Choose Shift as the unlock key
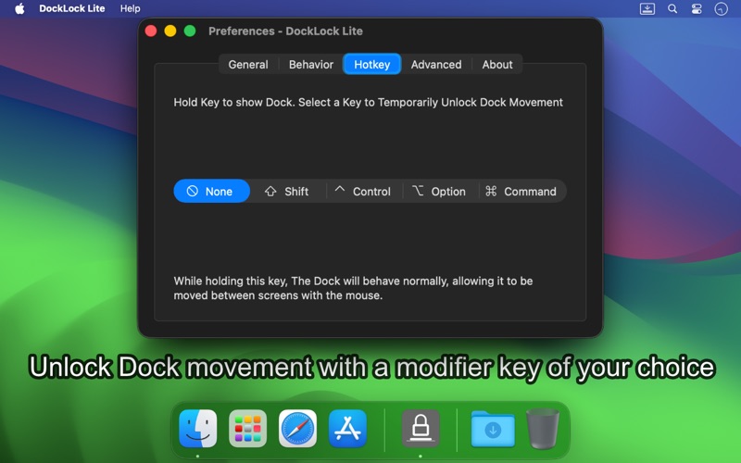The width and height of the screenshot is (741, 463). point(287,191)
